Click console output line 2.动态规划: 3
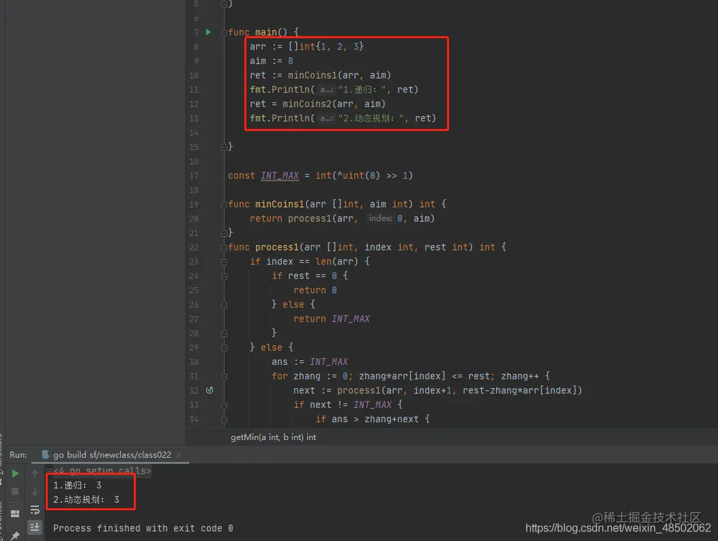This screenshot has width=718, height=541. [x=86, y=500]
